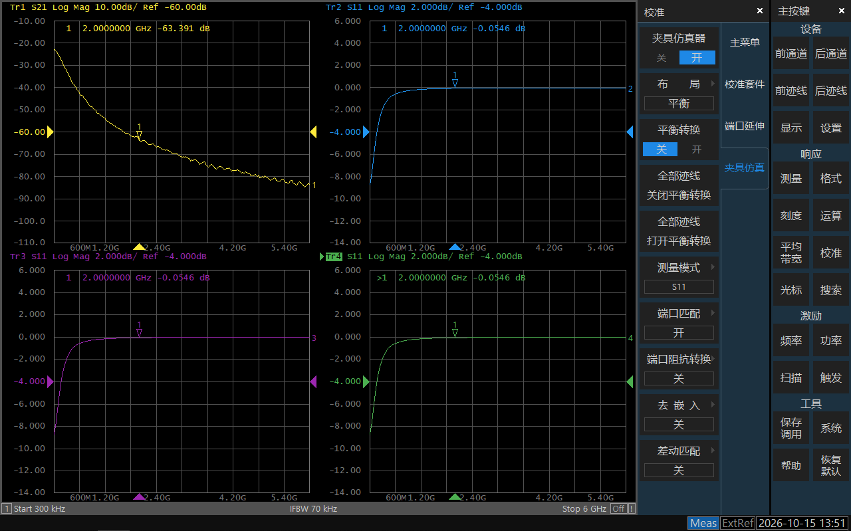Click the blue Tr2 reference level triangle

[366, 132]
